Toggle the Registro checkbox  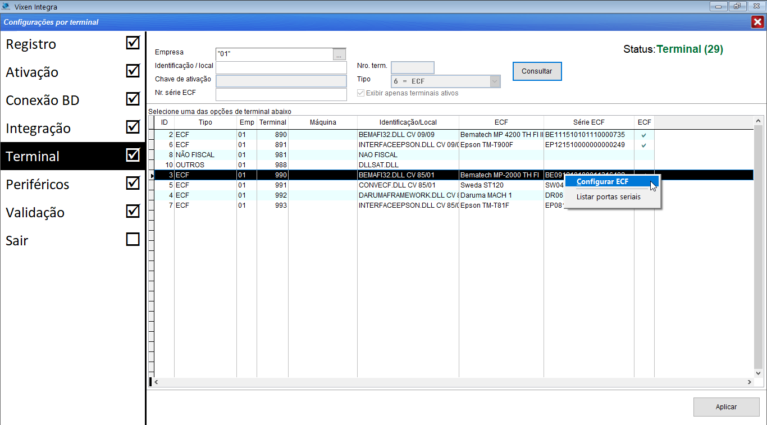tap(133, 43)
